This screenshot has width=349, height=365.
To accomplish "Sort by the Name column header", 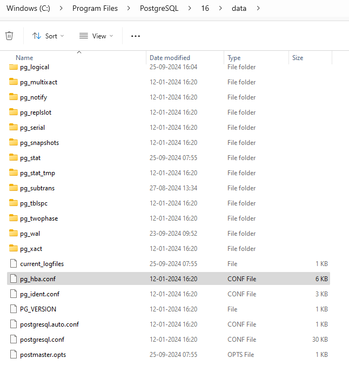I will [x=24, y=58].
